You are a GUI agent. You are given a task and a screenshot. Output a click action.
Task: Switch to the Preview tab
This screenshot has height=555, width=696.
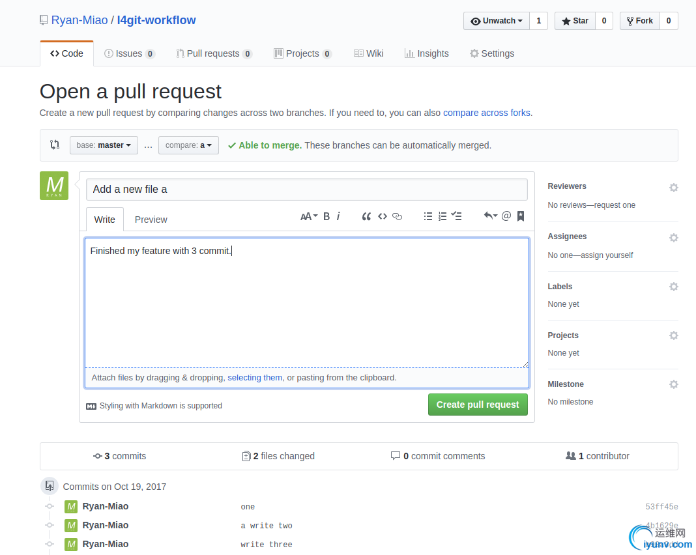pos(151,220)
